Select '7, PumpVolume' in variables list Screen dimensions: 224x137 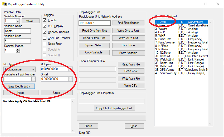tap(181, 42)
